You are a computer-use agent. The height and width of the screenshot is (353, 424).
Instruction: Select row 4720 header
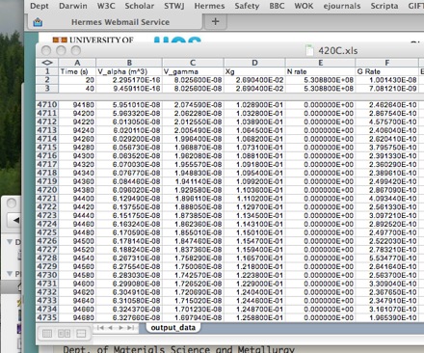[47, 190]
